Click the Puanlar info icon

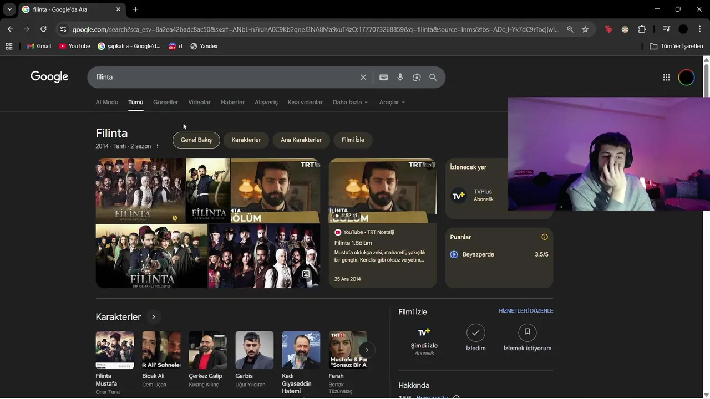[545, 237]
